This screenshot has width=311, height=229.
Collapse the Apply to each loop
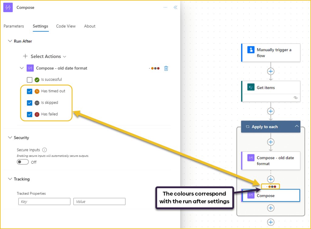[296, 126]
